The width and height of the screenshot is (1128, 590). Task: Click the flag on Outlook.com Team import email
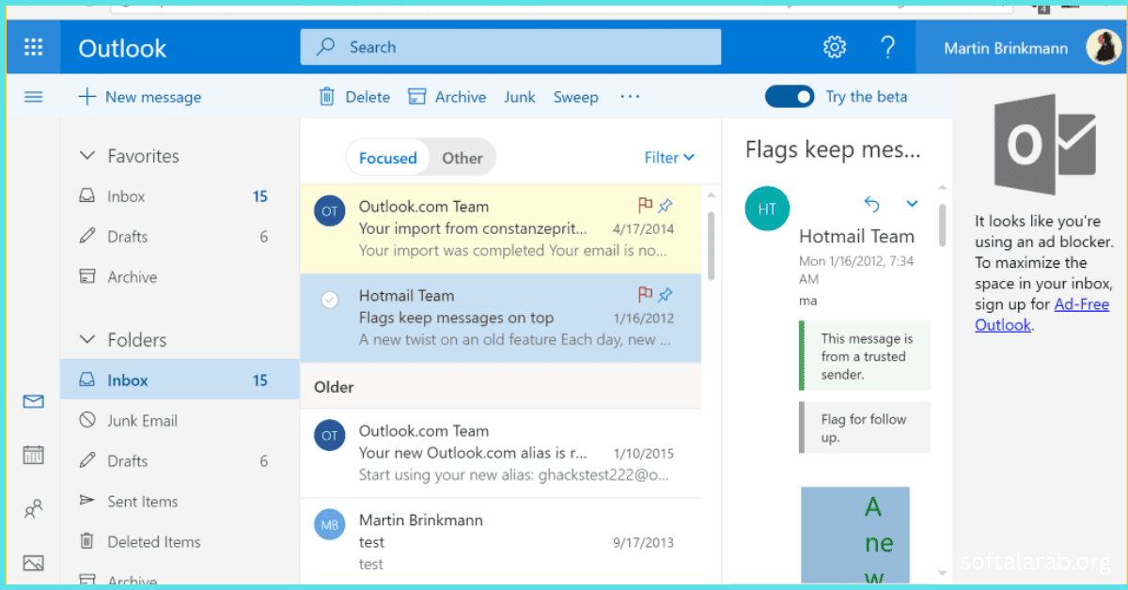(x=645, y=205)
